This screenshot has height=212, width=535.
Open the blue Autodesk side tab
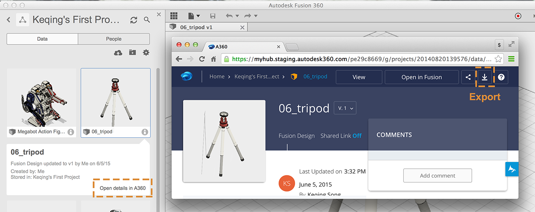click(x=512, y=169)
